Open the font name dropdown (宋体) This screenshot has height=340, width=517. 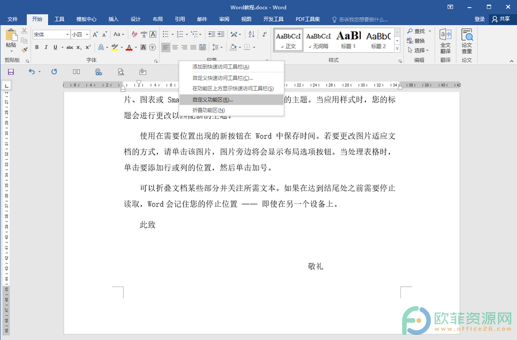[67, 34]
